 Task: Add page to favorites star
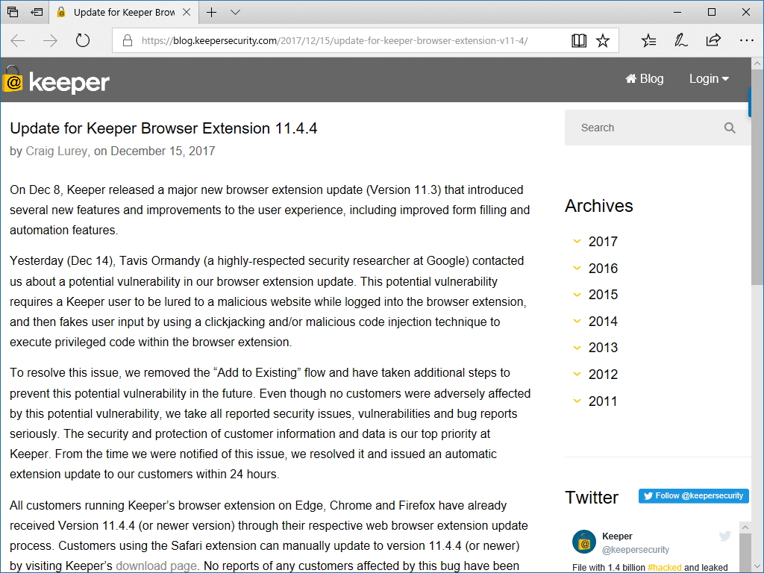(603, 40)
